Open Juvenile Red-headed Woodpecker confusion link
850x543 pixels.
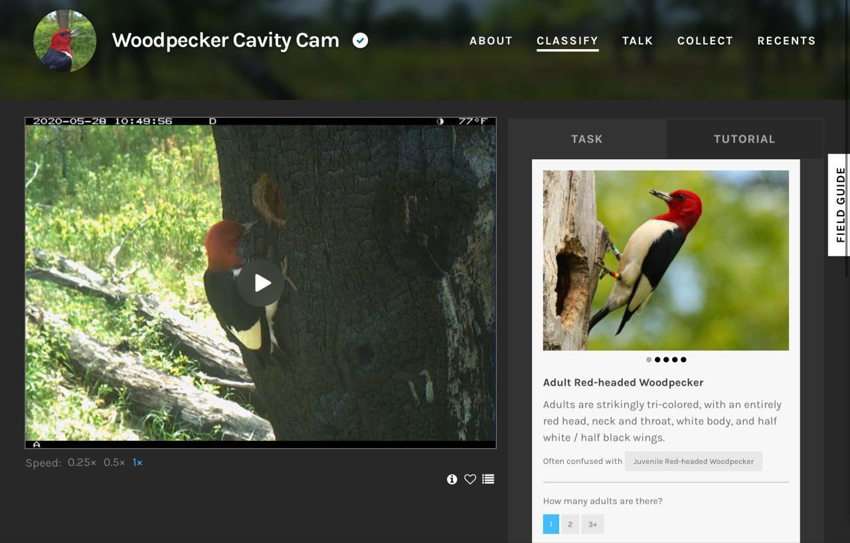point(693,461)
